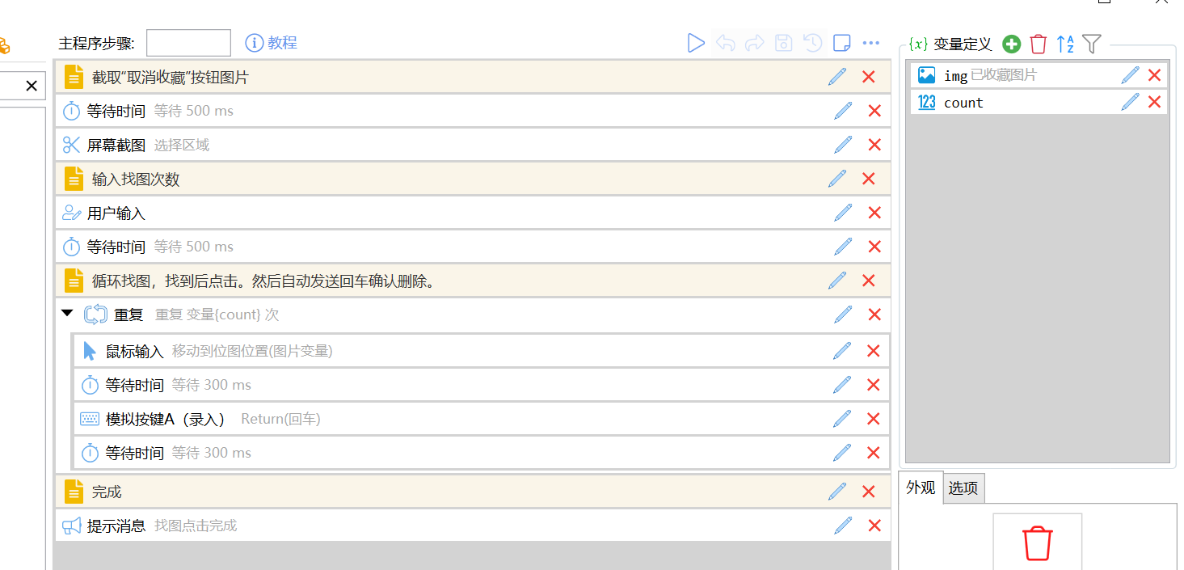The width and height of the screenshot is (1184, 570).
Task: Delete the 用户输入 step
Action: point(874,213)
